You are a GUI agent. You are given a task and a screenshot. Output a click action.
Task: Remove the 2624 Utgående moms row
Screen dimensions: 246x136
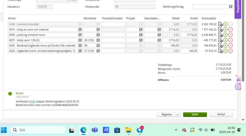[x=230, y=51]
